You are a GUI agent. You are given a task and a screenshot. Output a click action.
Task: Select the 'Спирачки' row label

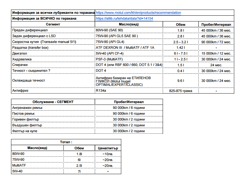(x=53, y=65)
